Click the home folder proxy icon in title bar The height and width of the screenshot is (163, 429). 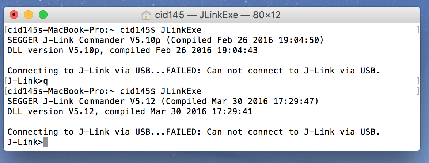pyautogui.click(x=146, y=15)
